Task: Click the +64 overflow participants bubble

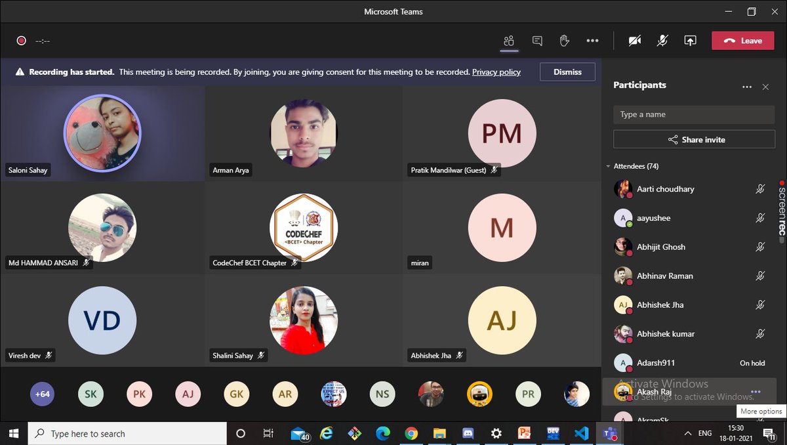Action: tap(43, 394)
